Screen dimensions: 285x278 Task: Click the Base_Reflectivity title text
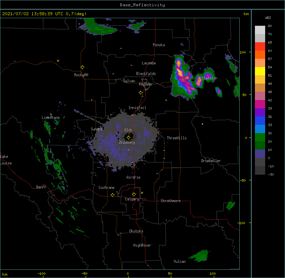click(142, 5)
